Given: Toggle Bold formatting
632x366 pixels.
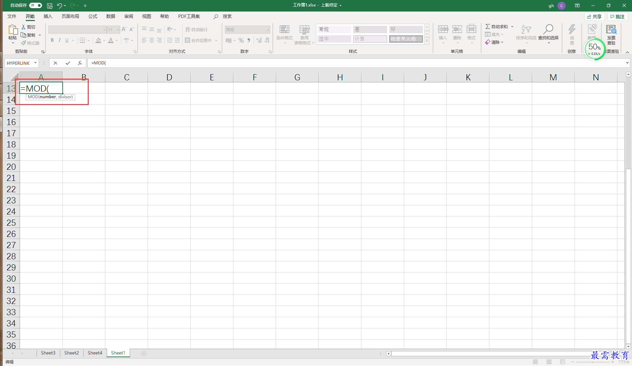Looking at the screenshot, I should [52, 40].
